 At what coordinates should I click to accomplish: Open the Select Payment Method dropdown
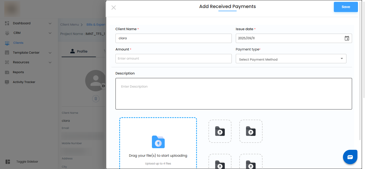(291, 59)
